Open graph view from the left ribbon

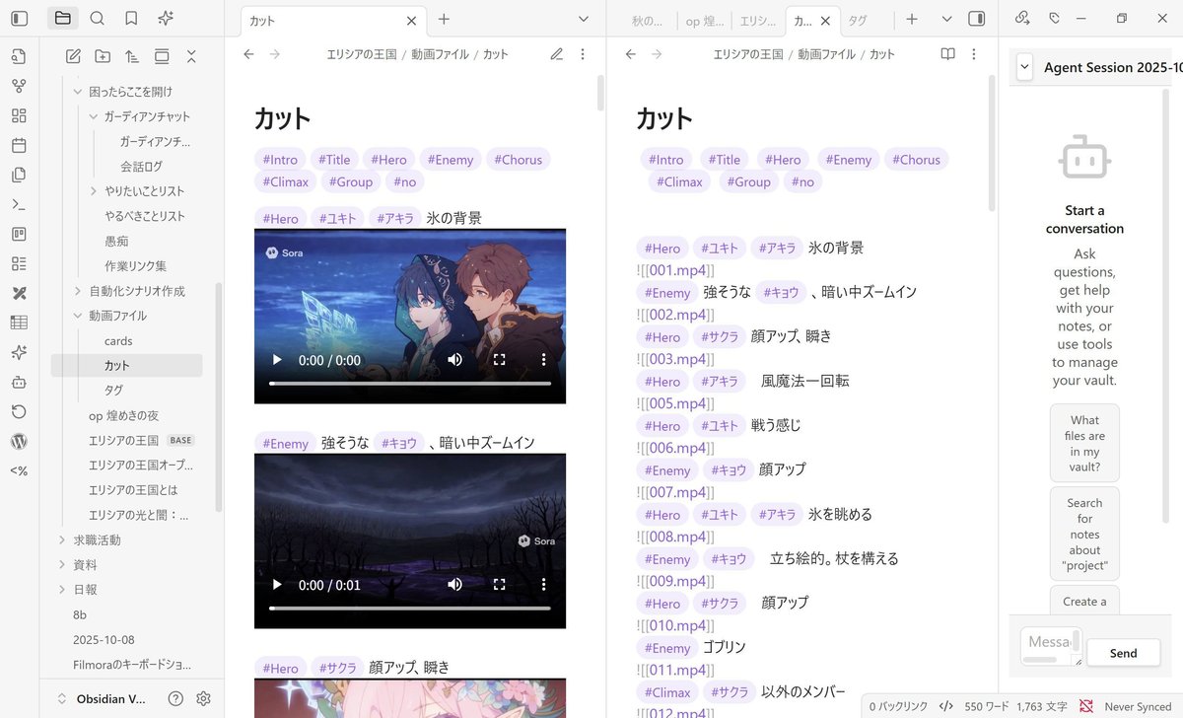(x=20, y=86)
